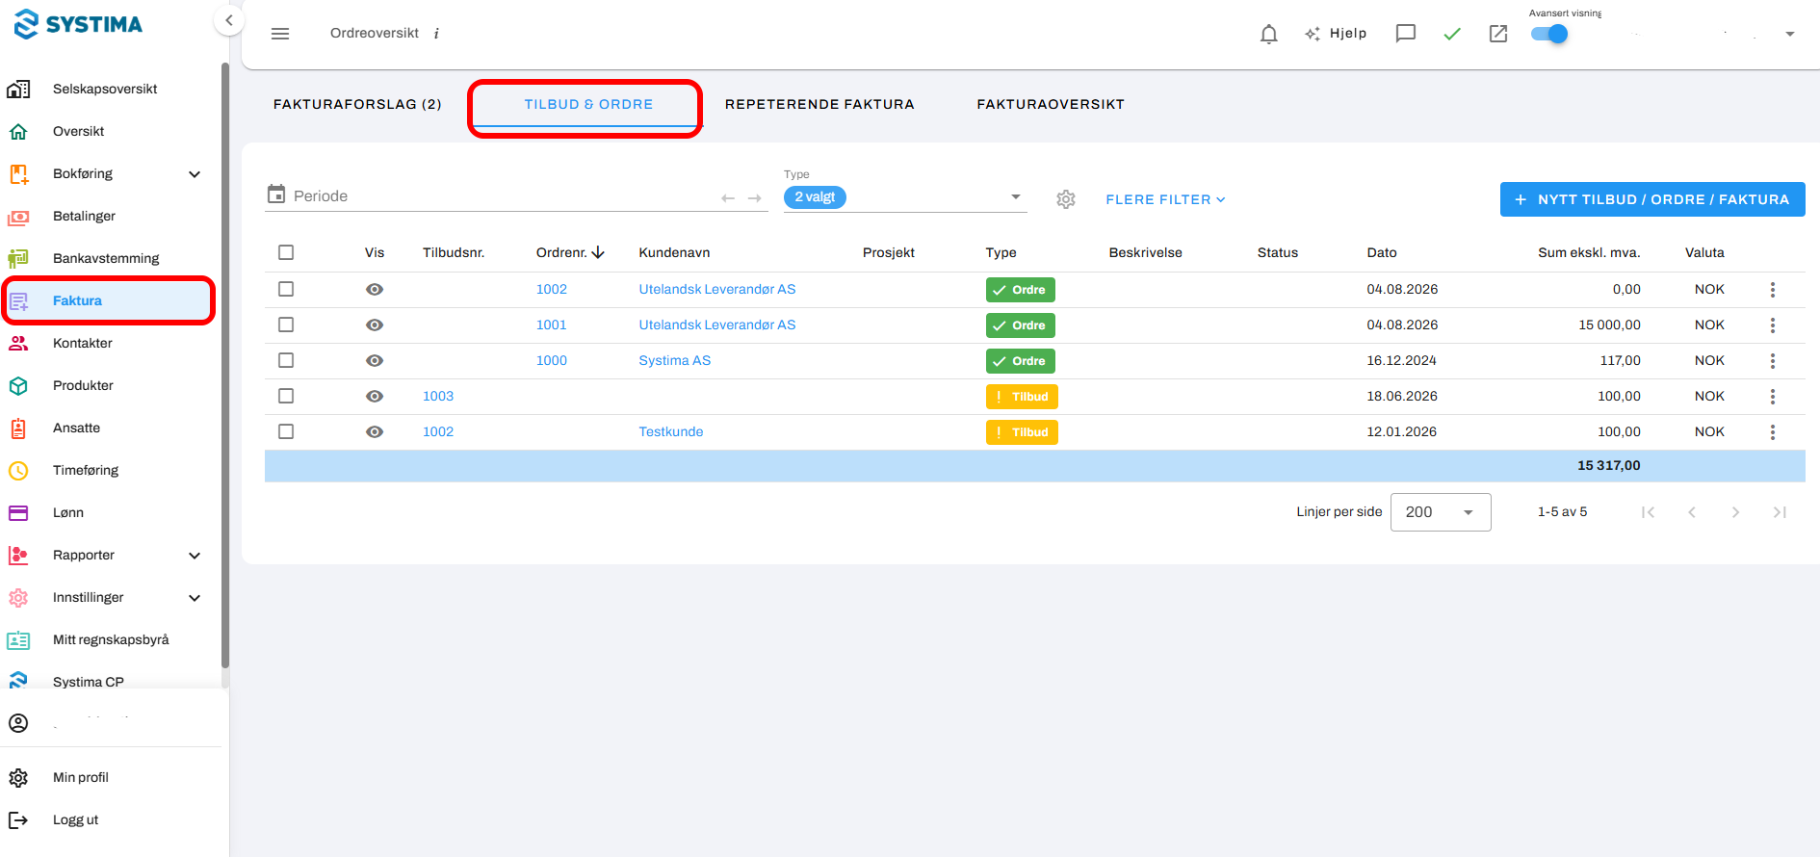1820x857 pixels.
Task: Toggle the Avansert visning switch
Action: [1549, 34]
